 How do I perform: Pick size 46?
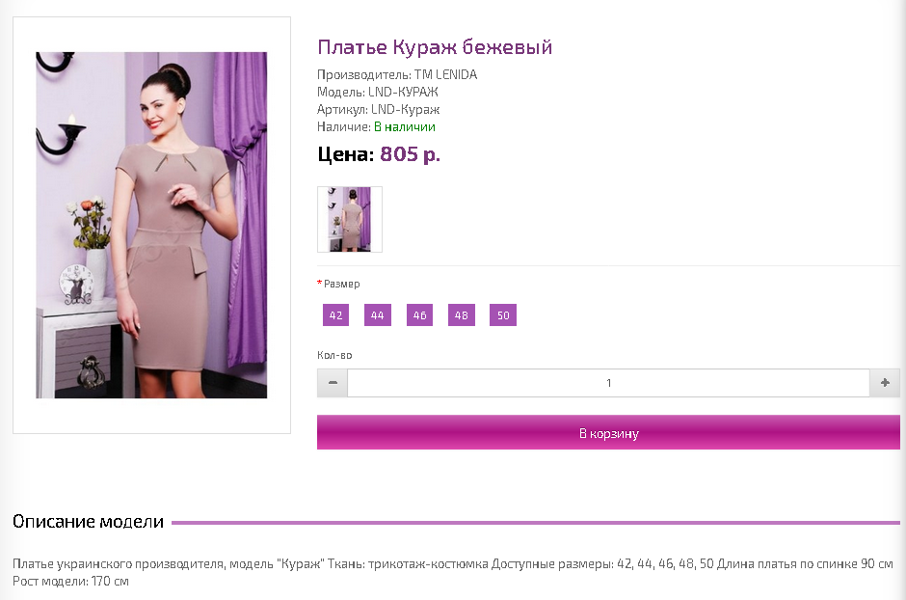[419, 315]
